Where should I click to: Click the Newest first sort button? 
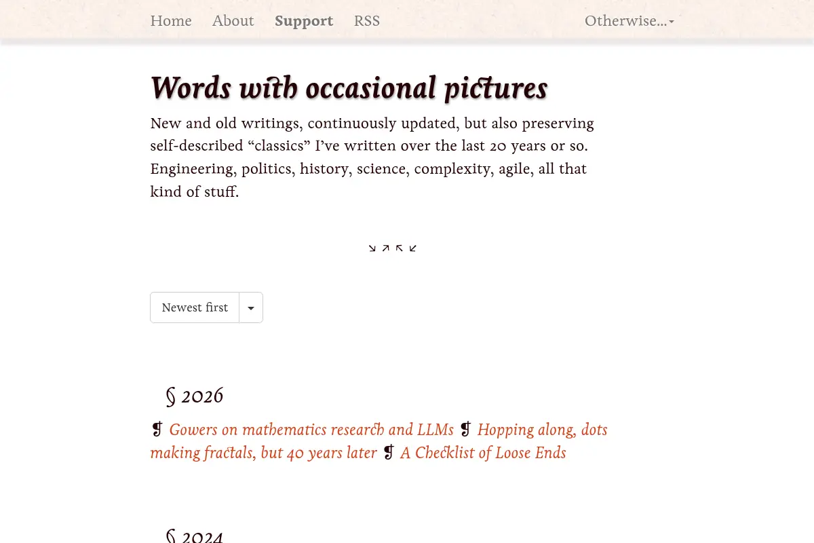point(195,307)
